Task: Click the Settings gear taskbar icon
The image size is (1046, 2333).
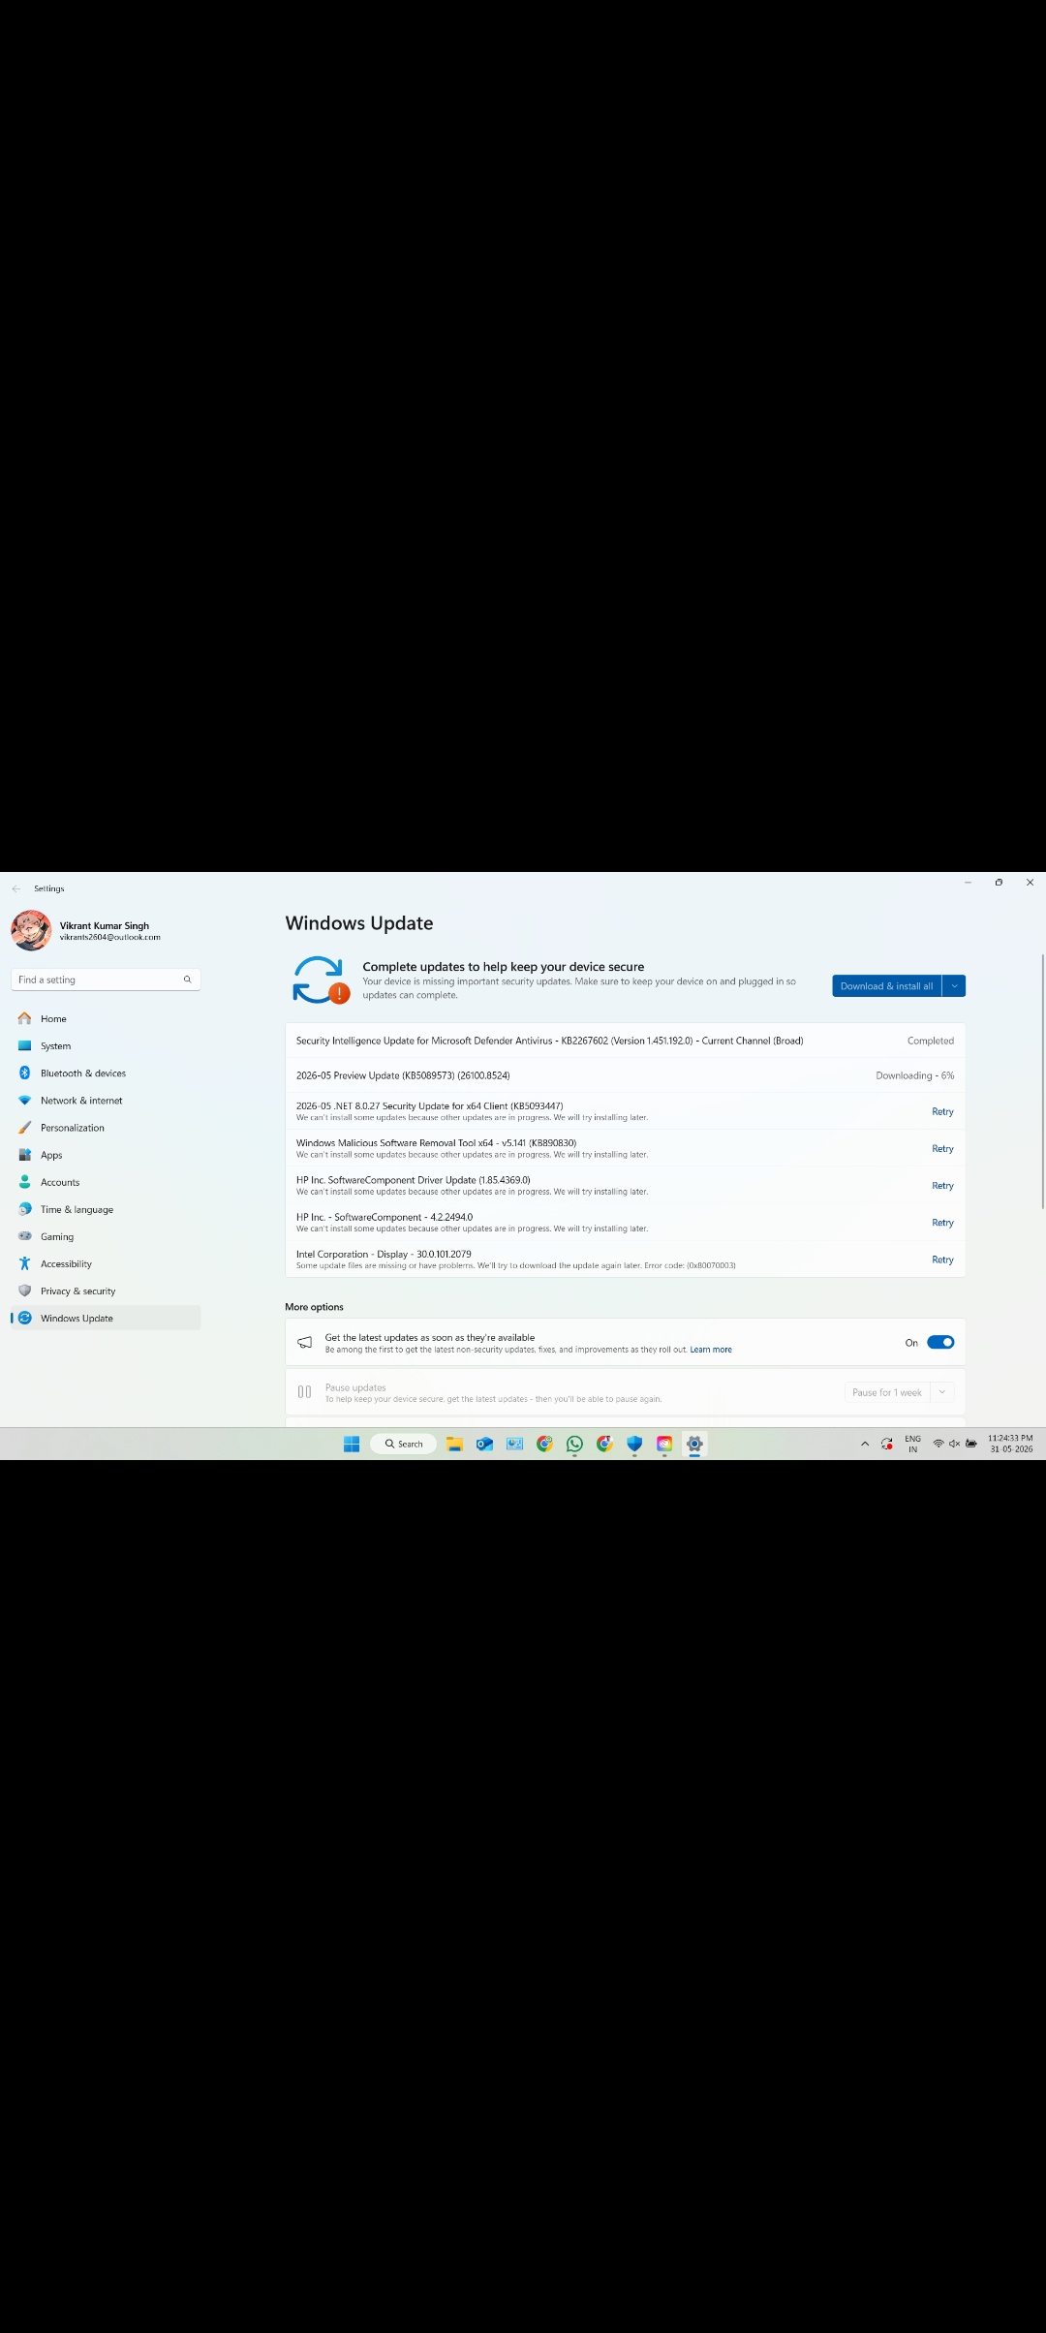Action: click(694, 1444)
